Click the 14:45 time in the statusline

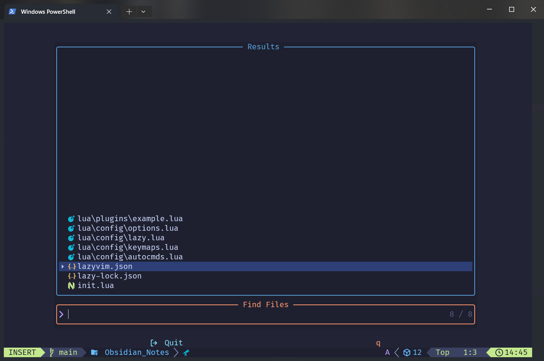[516, 352]
